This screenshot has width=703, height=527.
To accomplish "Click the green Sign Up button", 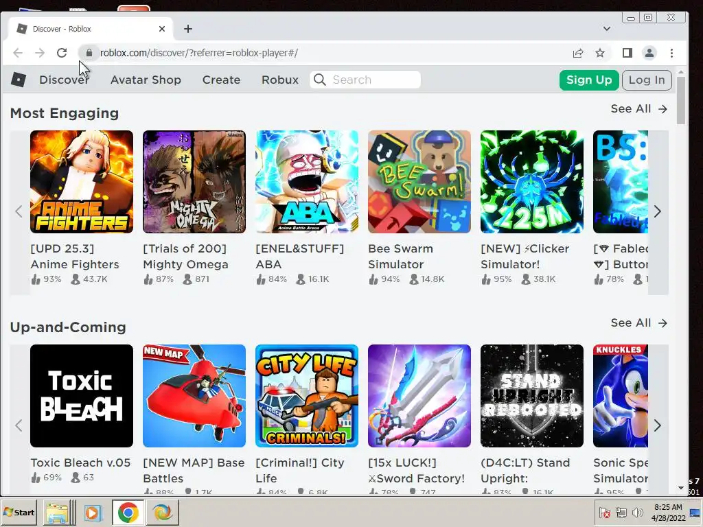I will (588, 80).
